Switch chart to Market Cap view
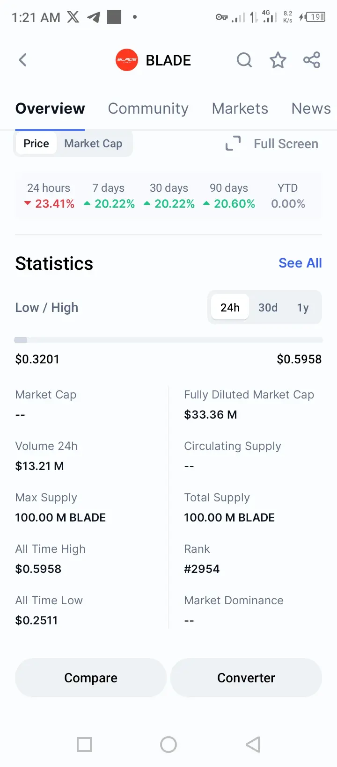 (93, 144)
